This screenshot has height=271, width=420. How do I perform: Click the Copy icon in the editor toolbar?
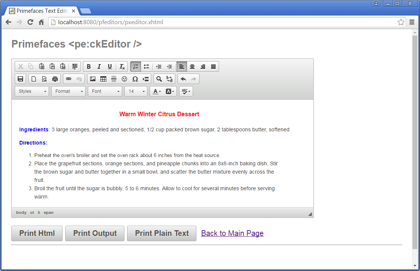[31, 66]
